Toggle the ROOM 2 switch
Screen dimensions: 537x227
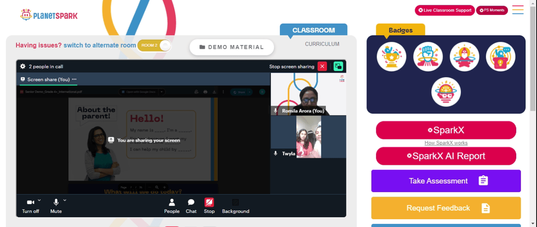coord(154,46)
